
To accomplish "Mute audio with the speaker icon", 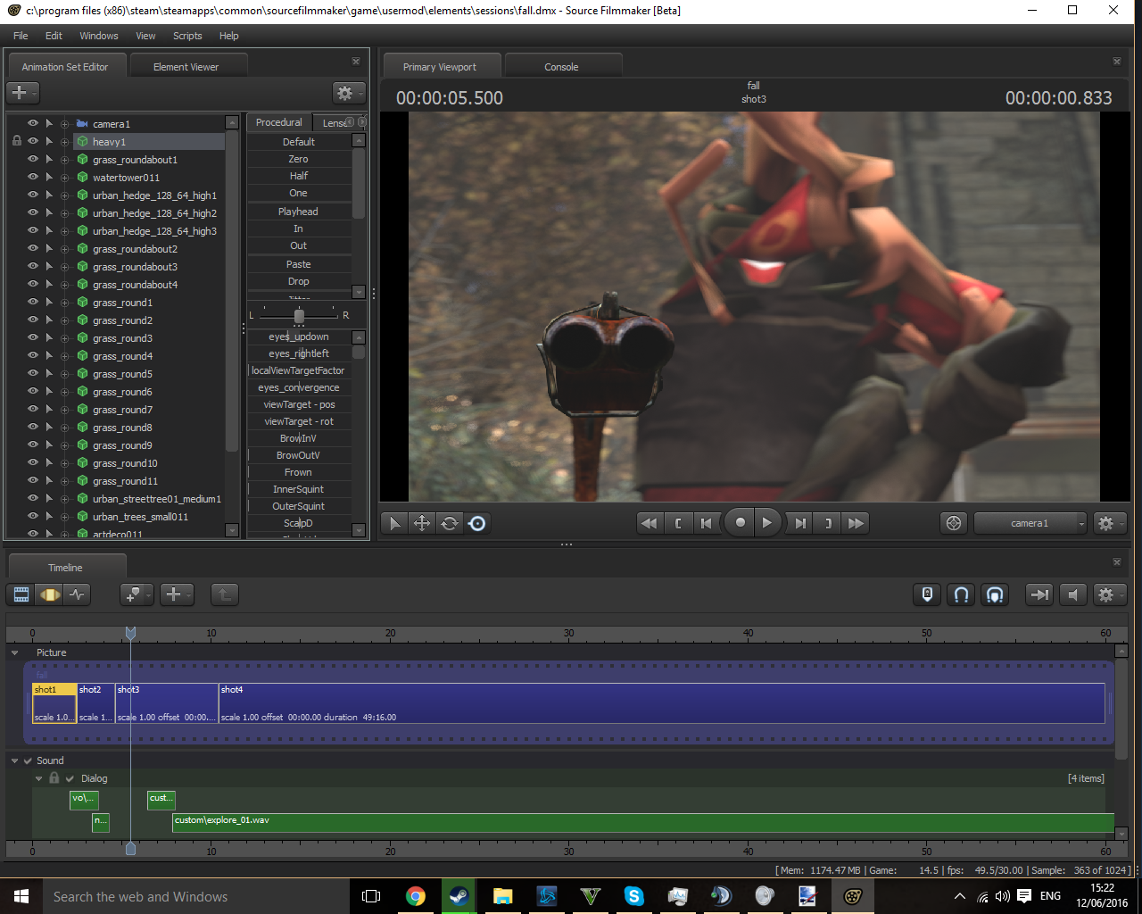I will pyautogui.click(x=1073, y=594).
